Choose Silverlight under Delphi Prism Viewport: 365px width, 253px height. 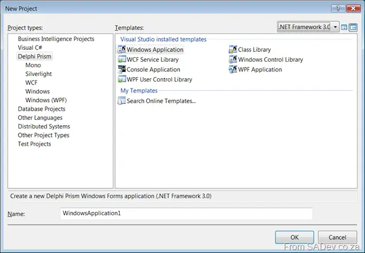(x=38, y=74)
